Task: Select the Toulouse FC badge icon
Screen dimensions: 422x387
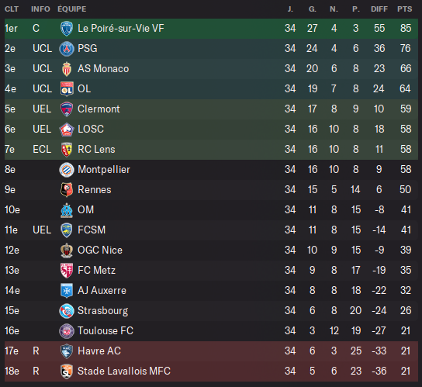Action: point(67,331)
